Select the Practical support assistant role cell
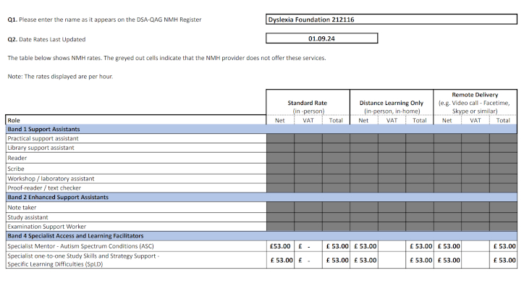 pyautogui.click(x=136, y=138)
